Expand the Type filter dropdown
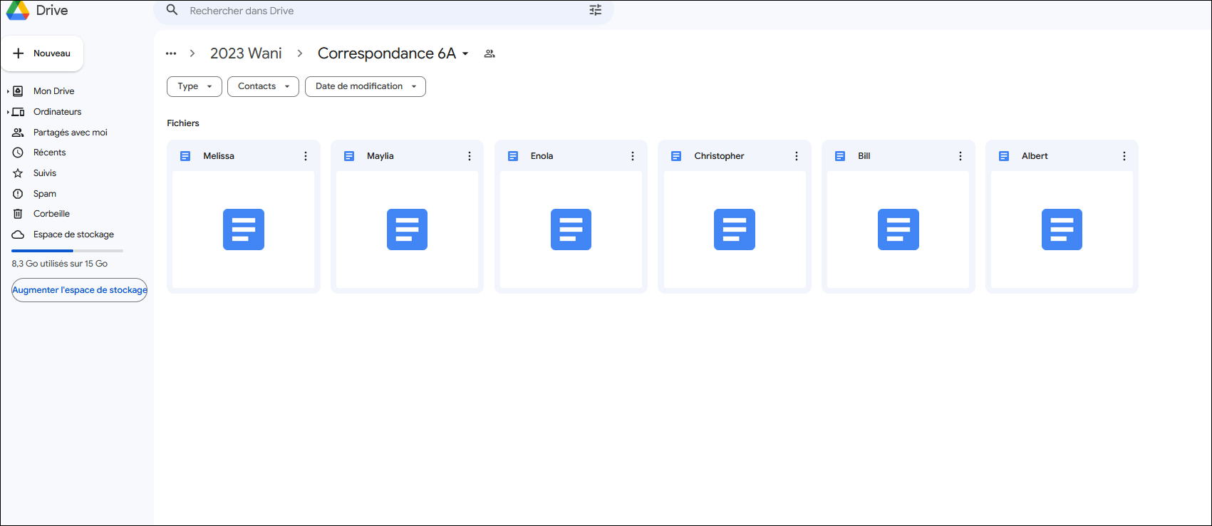This screenshot has height=526, width=1212. click(x=194, y=86)
